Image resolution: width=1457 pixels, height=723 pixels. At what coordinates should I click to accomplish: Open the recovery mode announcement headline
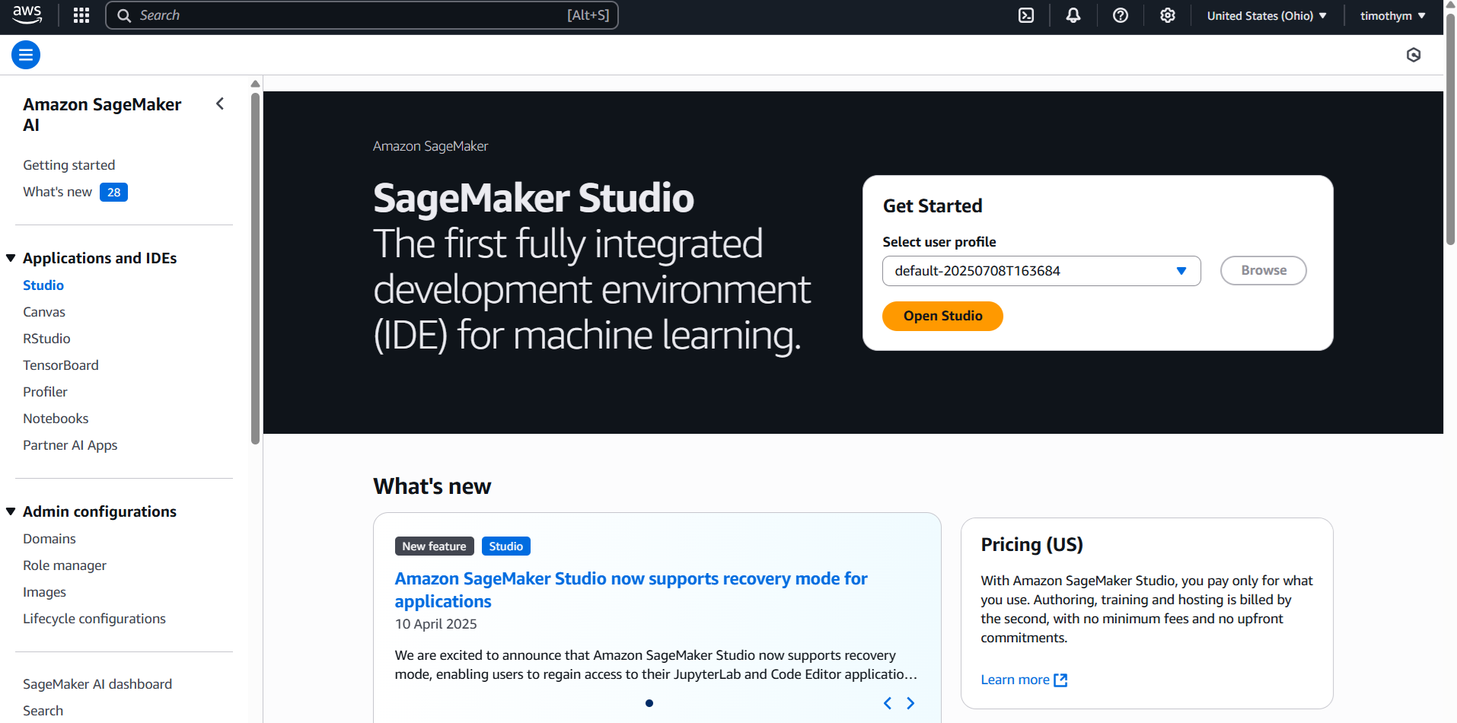tap(631, 590)
